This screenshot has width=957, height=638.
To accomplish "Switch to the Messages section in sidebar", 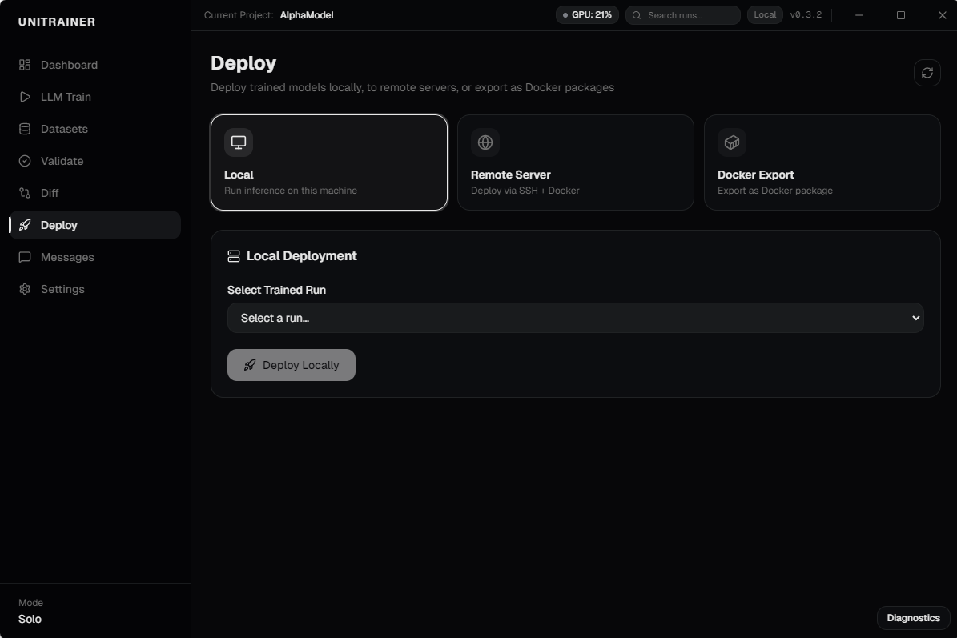I will pyautogui.click(x=68, y=256).
